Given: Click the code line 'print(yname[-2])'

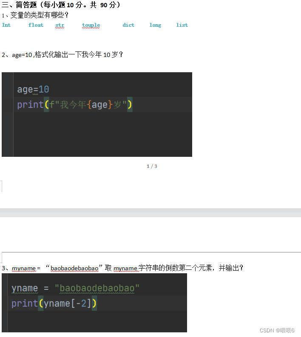Looking at the screenshot, I should (54, 303).
